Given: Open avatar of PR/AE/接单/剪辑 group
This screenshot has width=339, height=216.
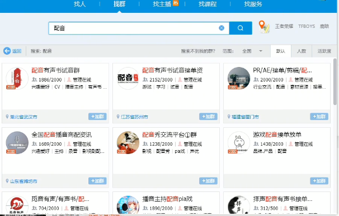Looking at the screenshot, I should point(239,78).
